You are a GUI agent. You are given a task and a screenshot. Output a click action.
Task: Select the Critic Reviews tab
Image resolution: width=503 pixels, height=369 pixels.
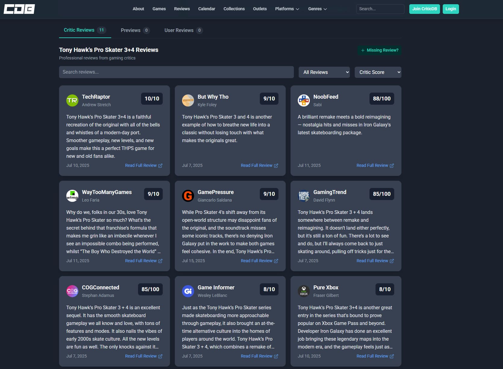(x=85, y=30)
